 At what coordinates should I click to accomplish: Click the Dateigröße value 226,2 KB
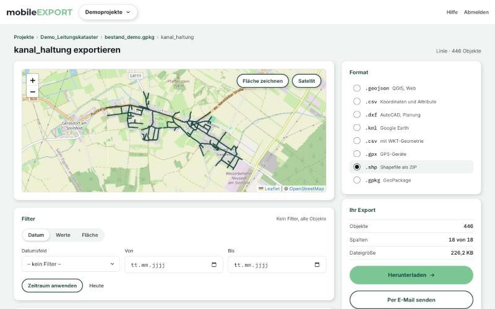click(462, 253)
